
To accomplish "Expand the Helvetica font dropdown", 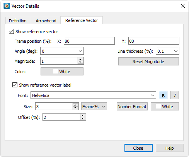I will (x=93, y=95).
